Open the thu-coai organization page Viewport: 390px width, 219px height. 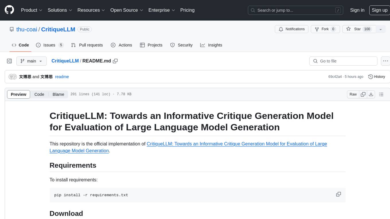pyautogui.click(x=27, y=29)
